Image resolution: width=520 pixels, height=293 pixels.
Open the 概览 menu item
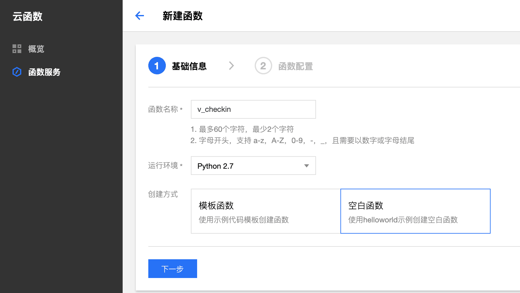36,49
